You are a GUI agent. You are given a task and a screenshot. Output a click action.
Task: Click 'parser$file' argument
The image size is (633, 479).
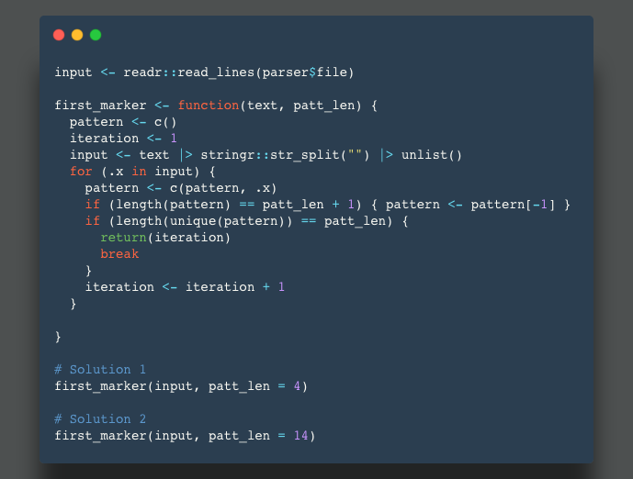point(304,72)
